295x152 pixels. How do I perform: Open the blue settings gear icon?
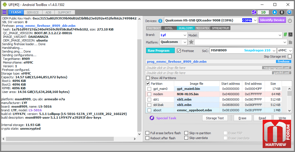(289, 12)
